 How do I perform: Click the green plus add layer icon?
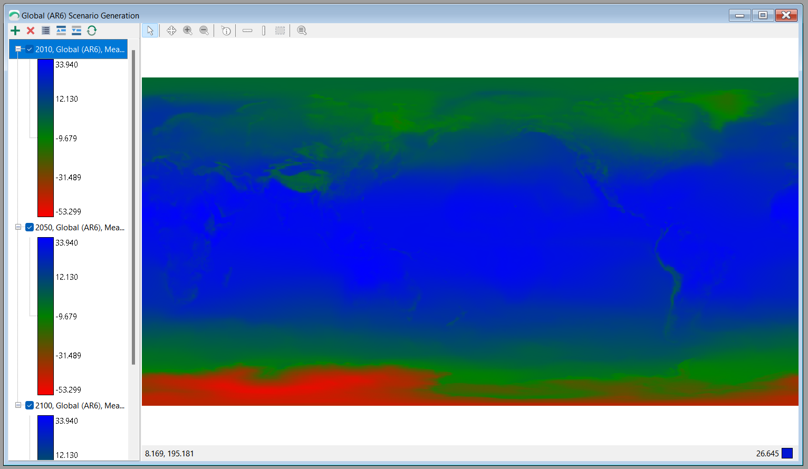15,31
